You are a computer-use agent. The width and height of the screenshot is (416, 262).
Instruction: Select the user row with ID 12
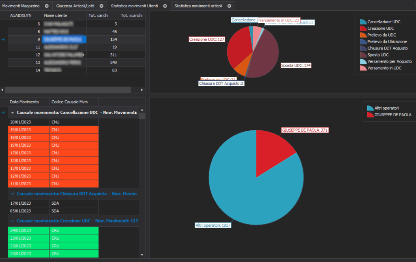61,54
